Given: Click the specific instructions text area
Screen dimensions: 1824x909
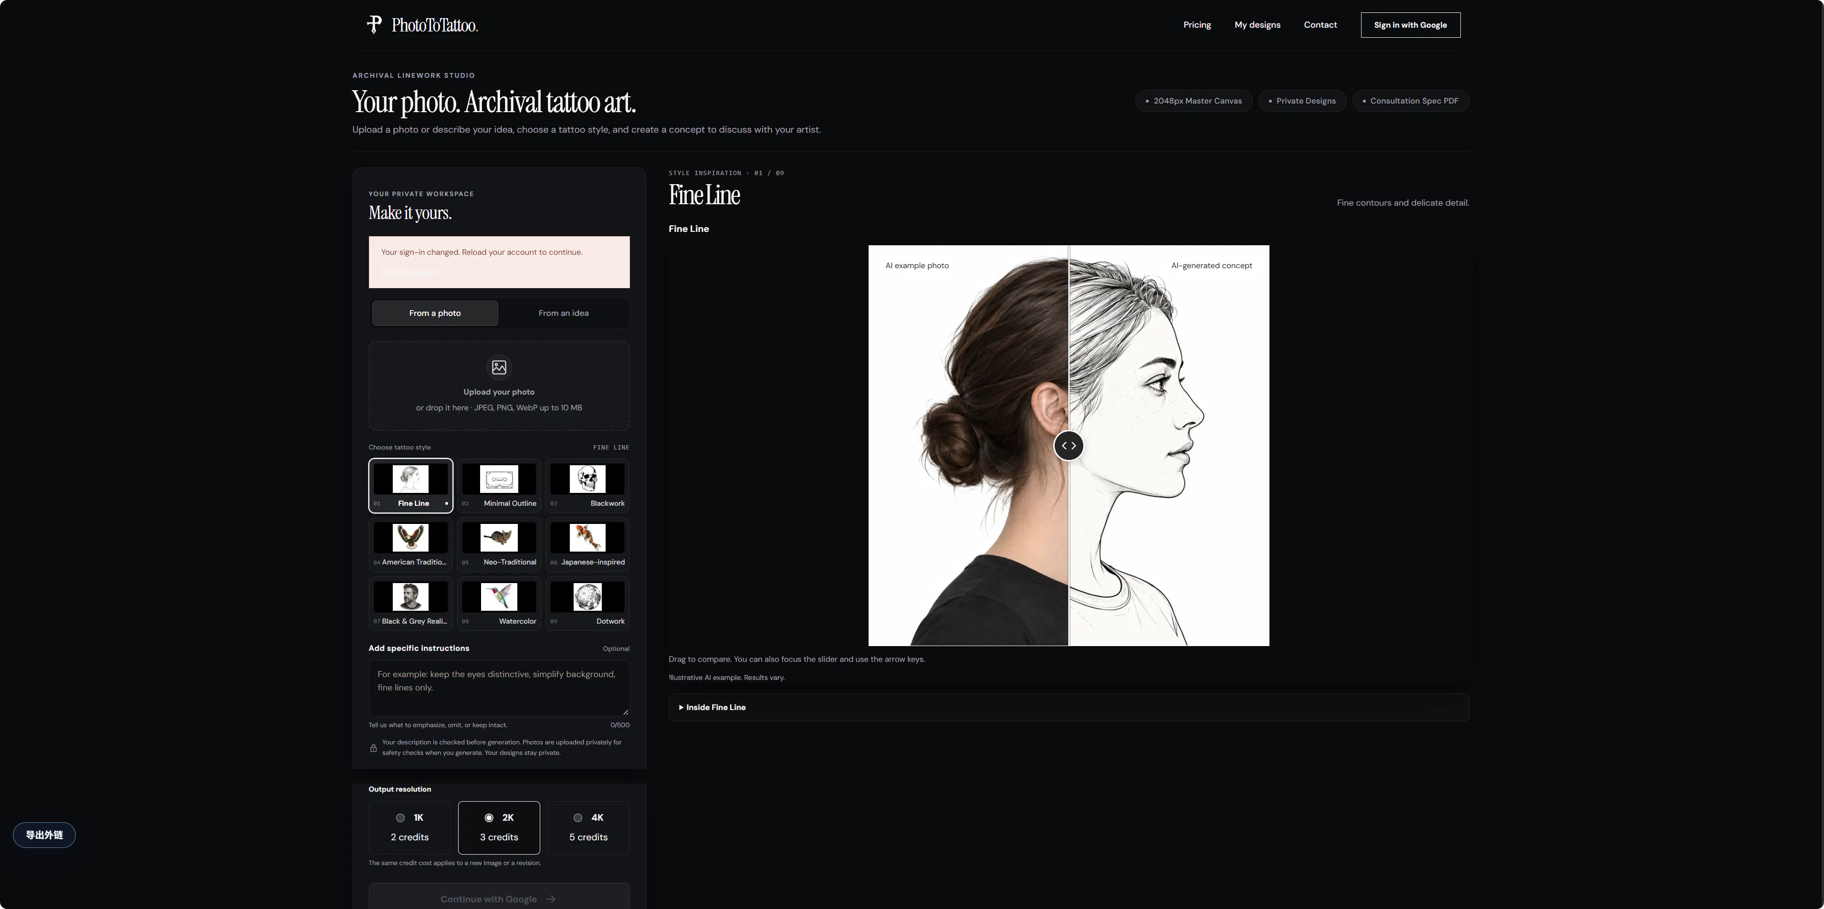Looking at the screenshot, I should [499, 688].
